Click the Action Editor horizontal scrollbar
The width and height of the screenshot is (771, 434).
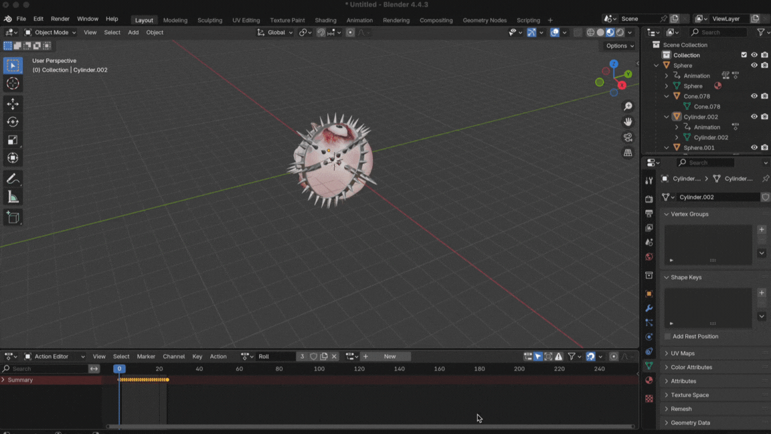click(370, 427)
